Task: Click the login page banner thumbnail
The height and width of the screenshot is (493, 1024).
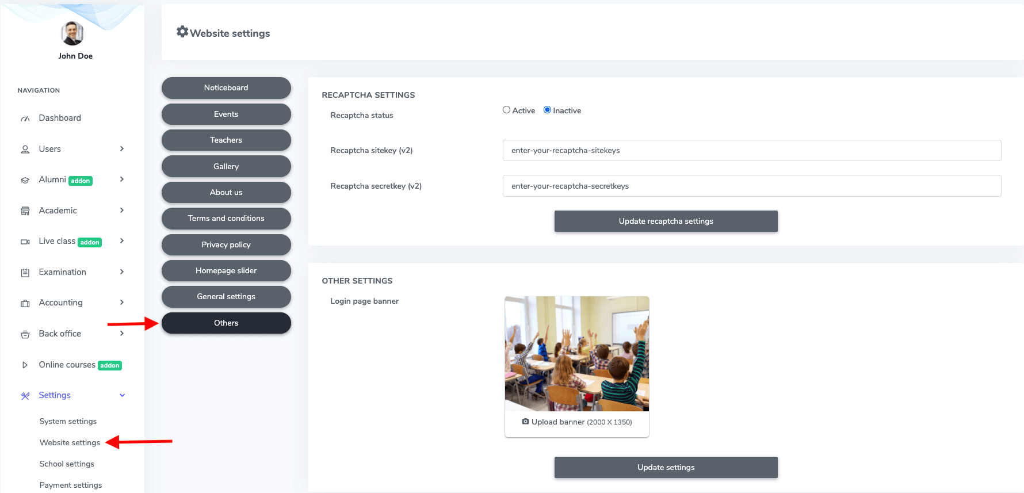Action: (x=577, y=354)
